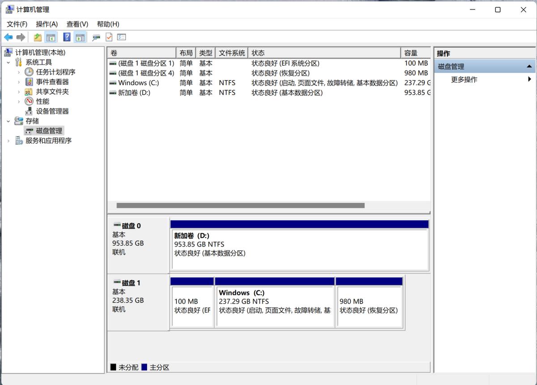Collapse the 系统工具 tree node

point(8,63)
